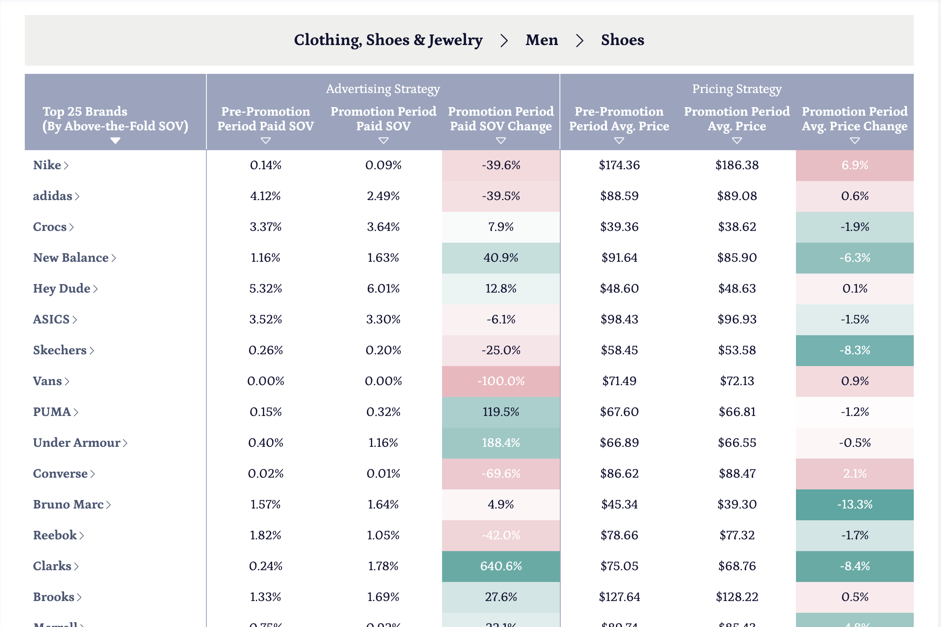This screenshot has height=627, width=941.
Task: Click sort arrow under Avg. Price Change
Action: coord(854,140)
